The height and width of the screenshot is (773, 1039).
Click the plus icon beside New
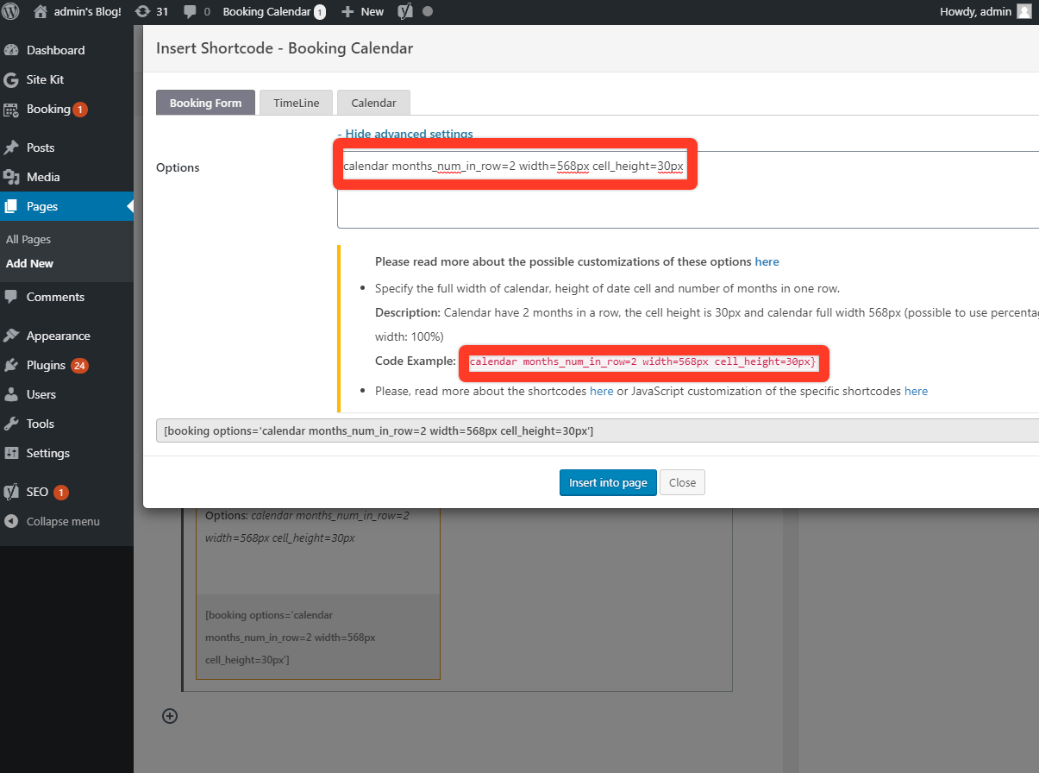point(347,12)
